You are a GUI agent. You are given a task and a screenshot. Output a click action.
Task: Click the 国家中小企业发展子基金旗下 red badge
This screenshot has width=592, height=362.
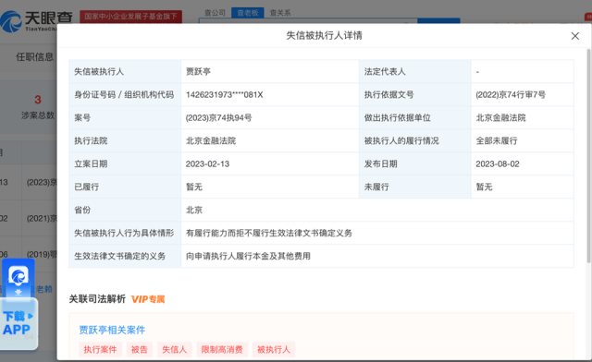coord(130,17)
